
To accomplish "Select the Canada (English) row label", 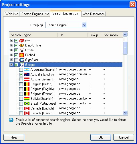I will pyautogui.click(x=42, y=108).
